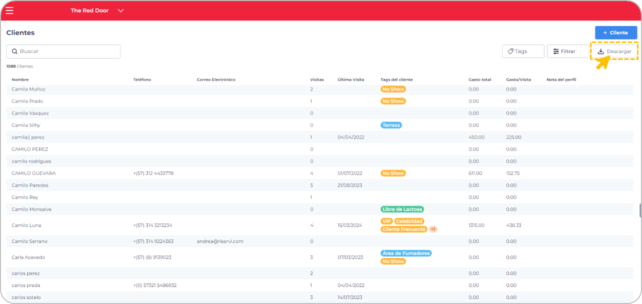
Task: Click the VIP tag on Camilo Luna
Action: (x=386, y=221)
